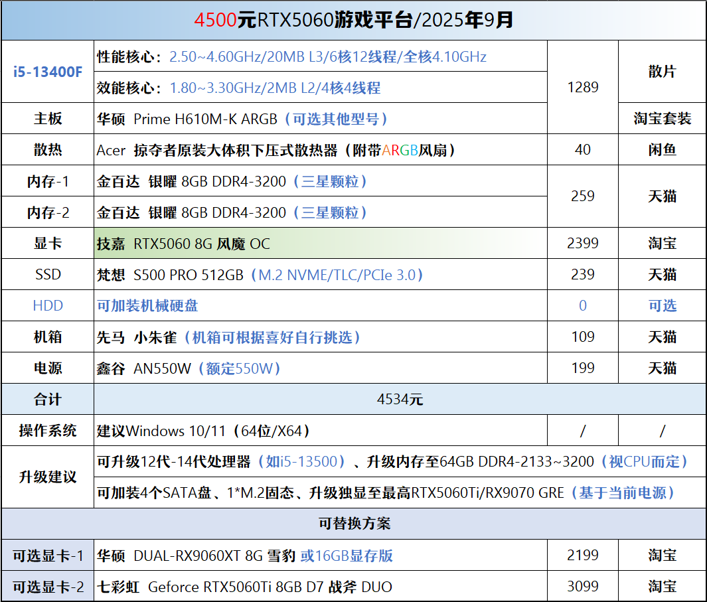Viewport: 707px width, 602px height.
Task: Select "技嘉 RTX5060 8G 风魔 OC" cell
Action: point(321,244)
